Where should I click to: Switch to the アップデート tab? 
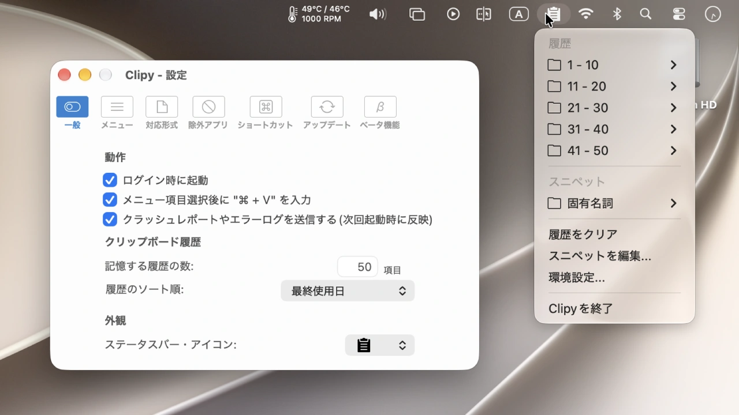click(x=327, y=113)
